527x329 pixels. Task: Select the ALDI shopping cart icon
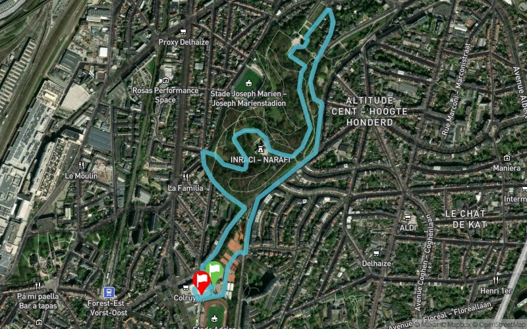[408, 218]
